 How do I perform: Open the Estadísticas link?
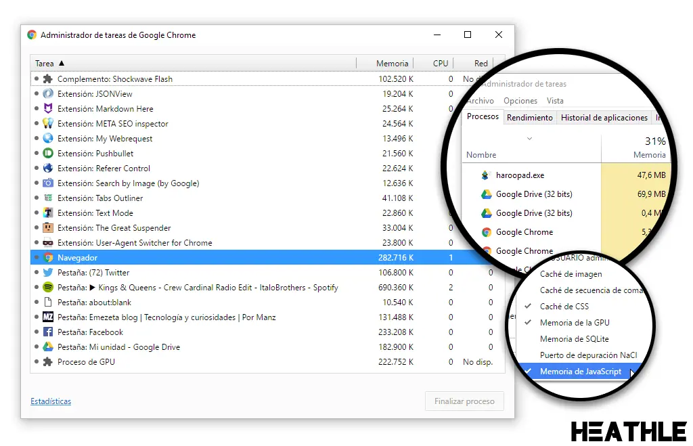(51, 401)
